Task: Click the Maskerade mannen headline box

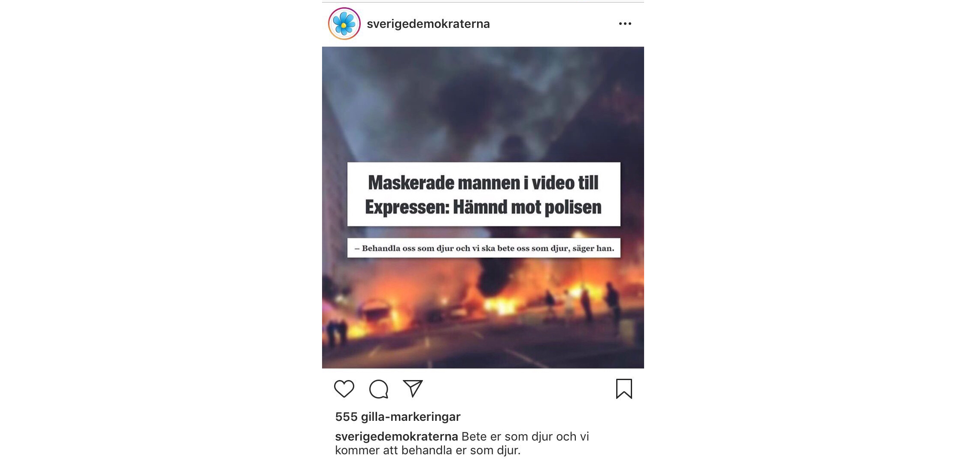Action: [483, 194]
